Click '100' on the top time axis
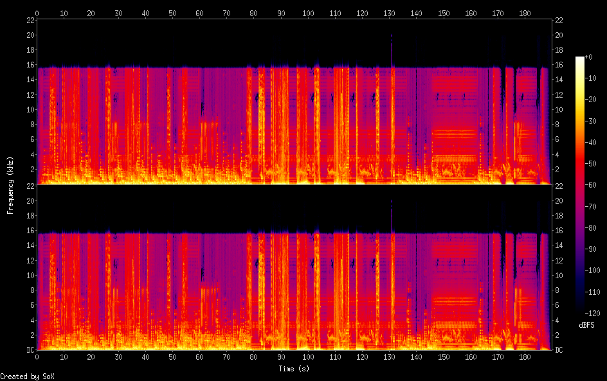The image size is (607, 381). pos(308,13)
